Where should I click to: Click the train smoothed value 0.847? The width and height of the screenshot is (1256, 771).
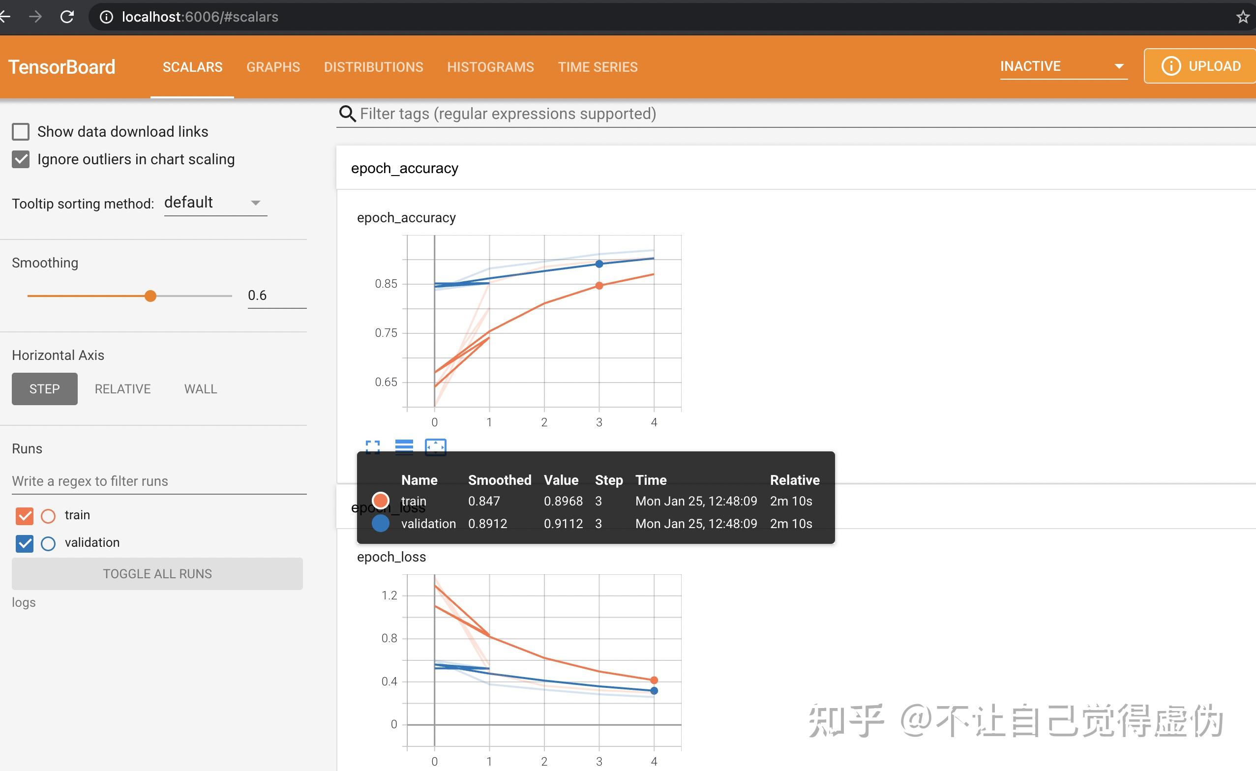pos(484,501)
